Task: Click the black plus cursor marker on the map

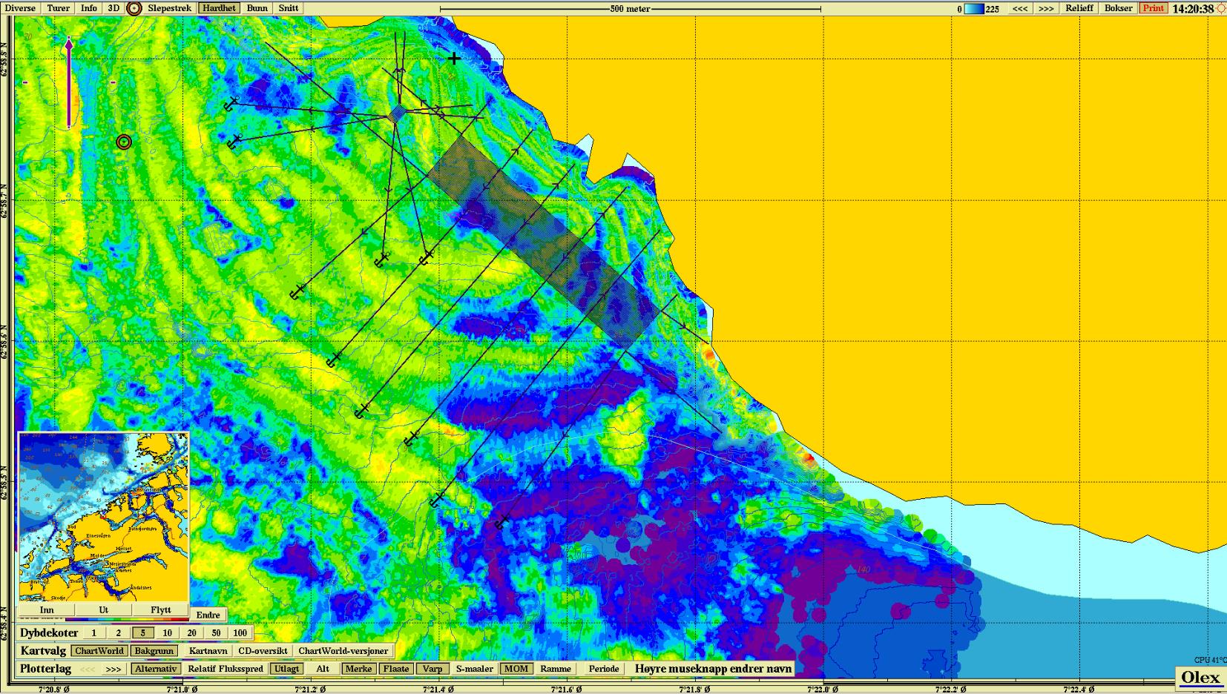Action: (454, 59)
